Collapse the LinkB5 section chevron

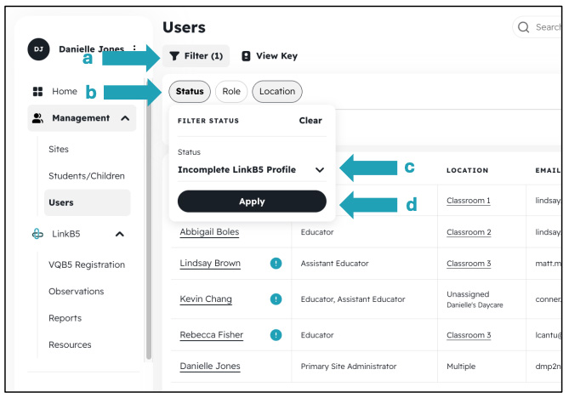[x=119, y=234]
